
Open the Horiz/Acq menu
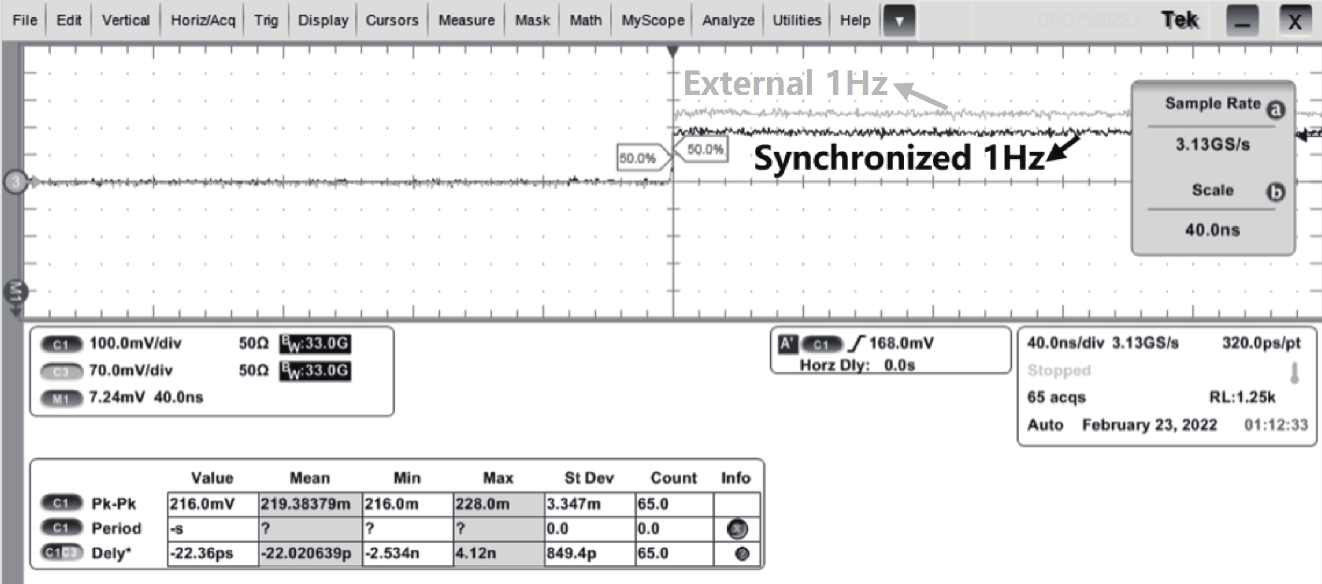click(203, 21)
